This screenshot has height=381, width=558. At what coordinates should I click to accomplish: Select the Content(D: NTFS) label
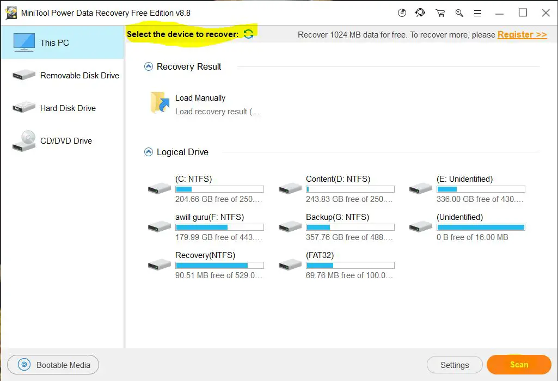[338, 179]
